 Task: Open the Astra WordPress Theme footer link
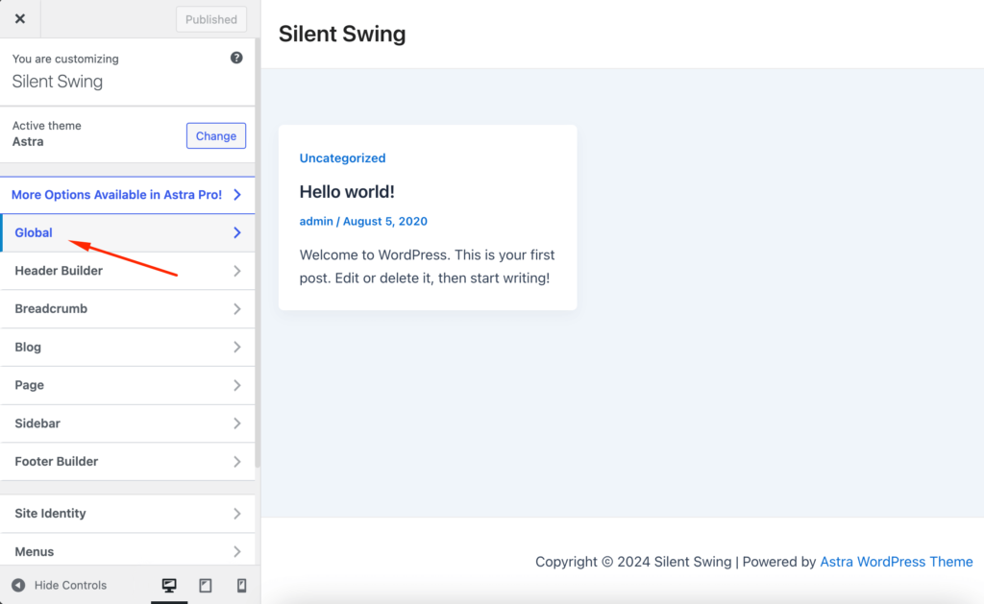tap(897, 562)
